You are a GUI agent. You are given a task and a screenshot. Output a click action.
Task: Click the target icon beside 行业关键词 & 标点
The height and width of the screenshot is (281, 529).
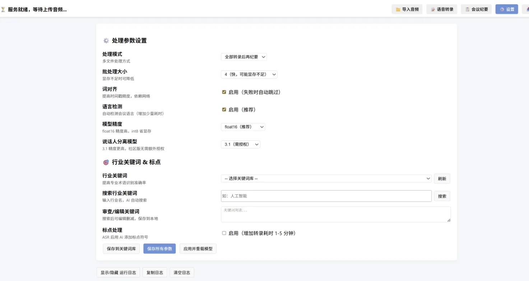coord(106,162)
